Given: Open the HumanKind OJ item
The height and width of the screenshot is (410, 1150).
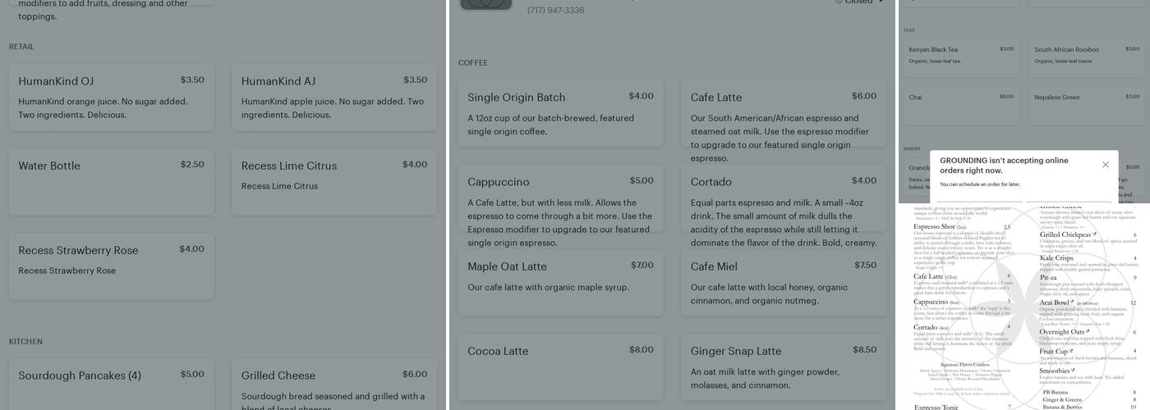Looking at the screenshot, I should [112, 97].
